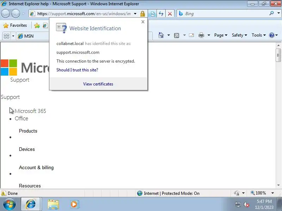The width and height of the screenshot is (282, 211).
Task: Click the Add to Favorites Bar icon
Action: coord(37,26)
